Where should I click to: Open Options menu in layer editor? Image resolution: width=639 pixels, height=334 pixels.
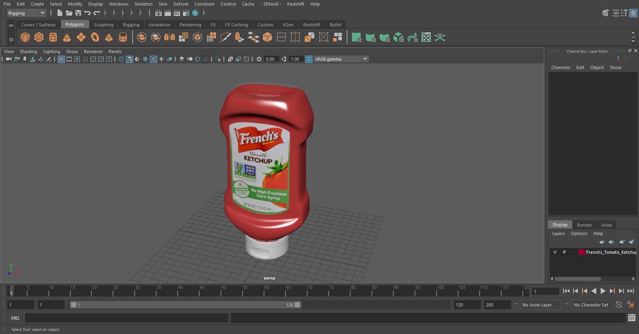click(579, 233)
